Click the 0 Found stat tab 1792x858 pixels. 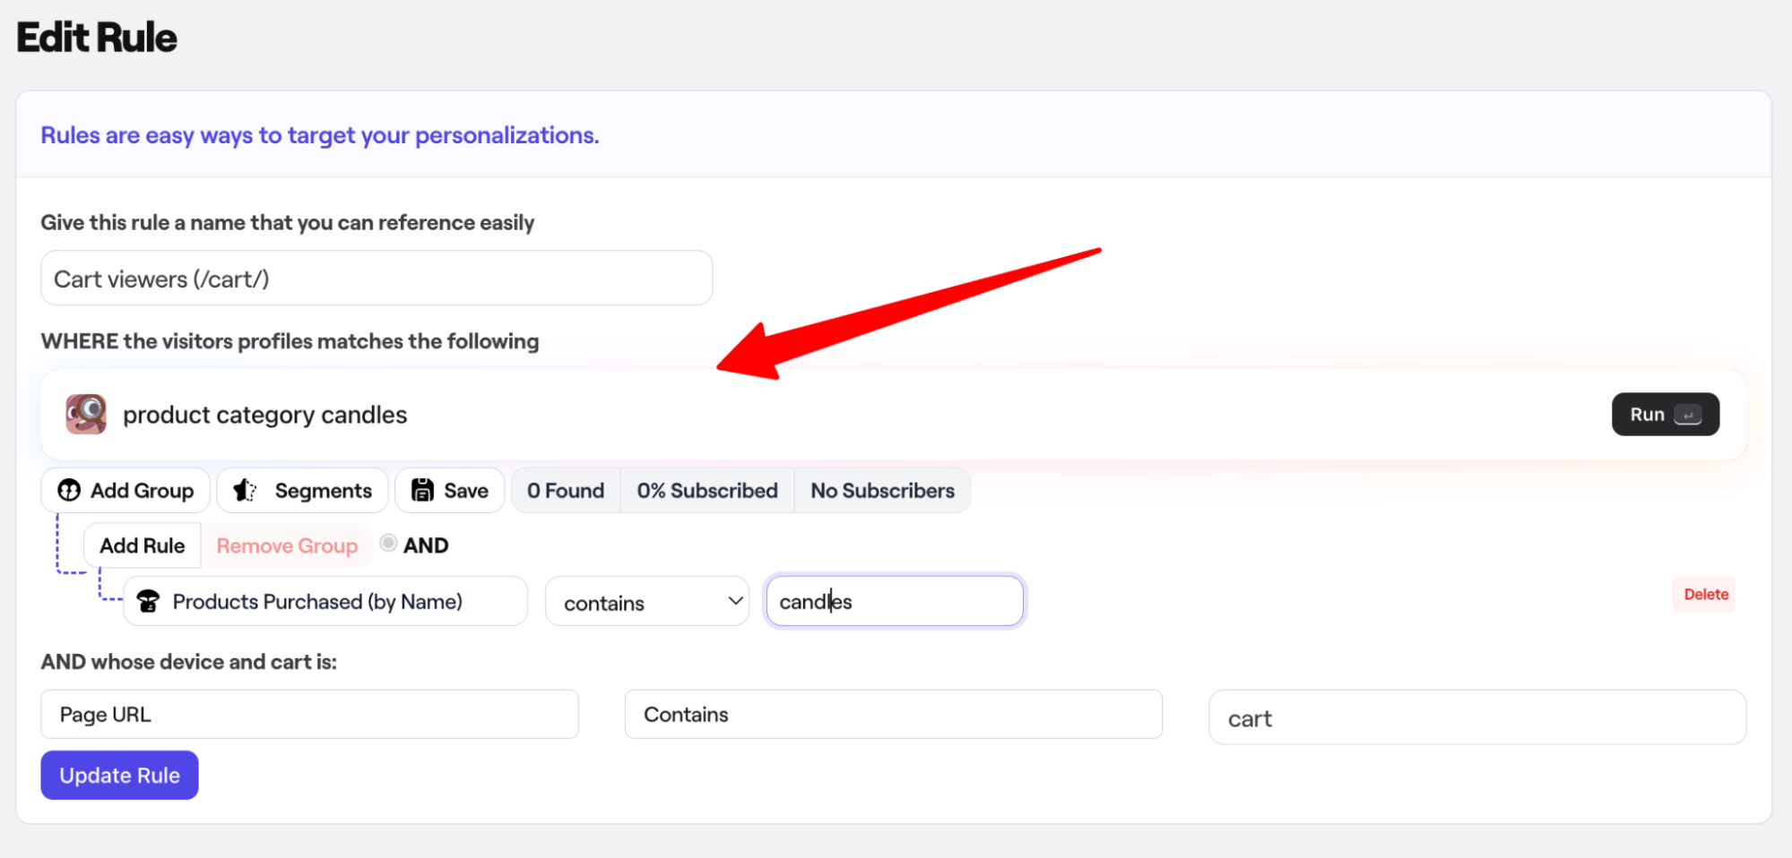pyautogui.click(x=566, y=491)
